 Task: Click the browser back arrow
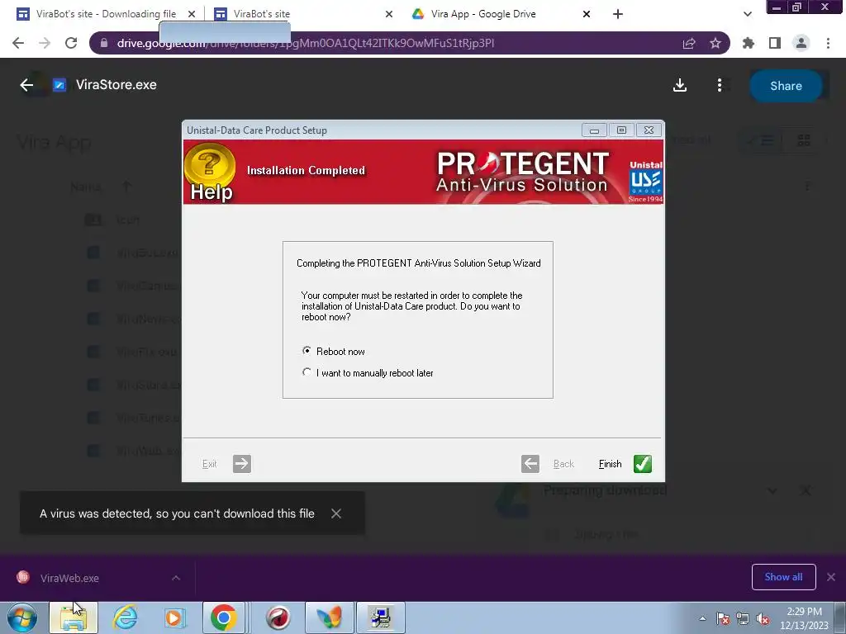point(18,43)
